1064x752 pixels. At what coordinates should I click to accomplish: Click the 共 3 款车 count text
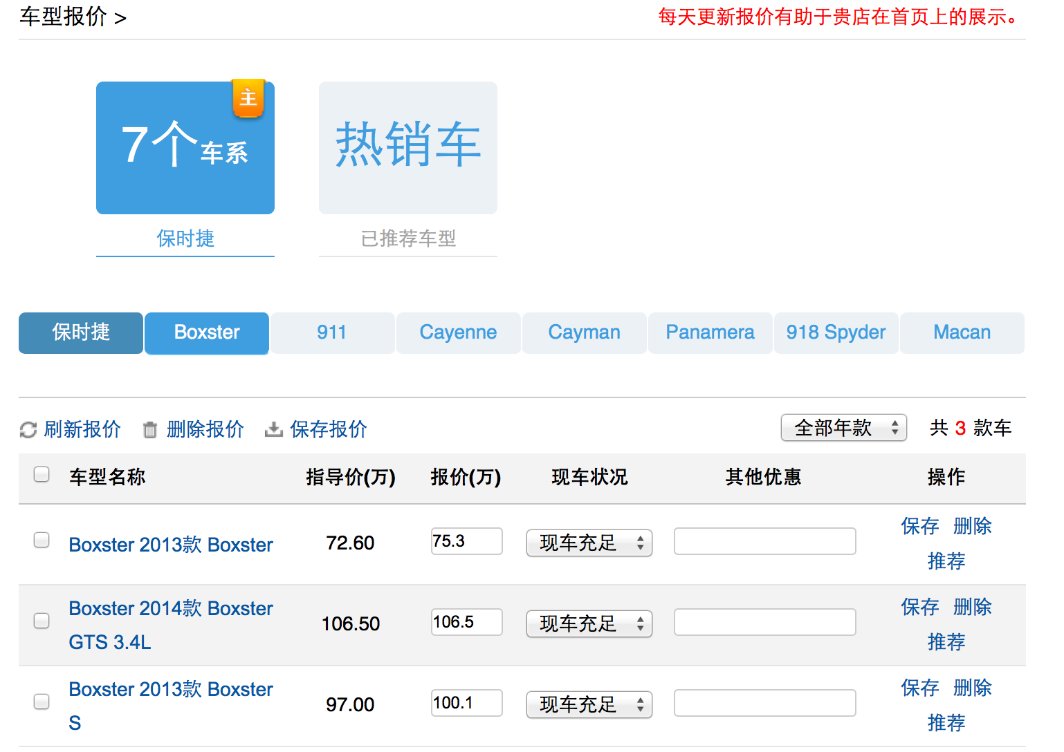[x=971, y=428]
